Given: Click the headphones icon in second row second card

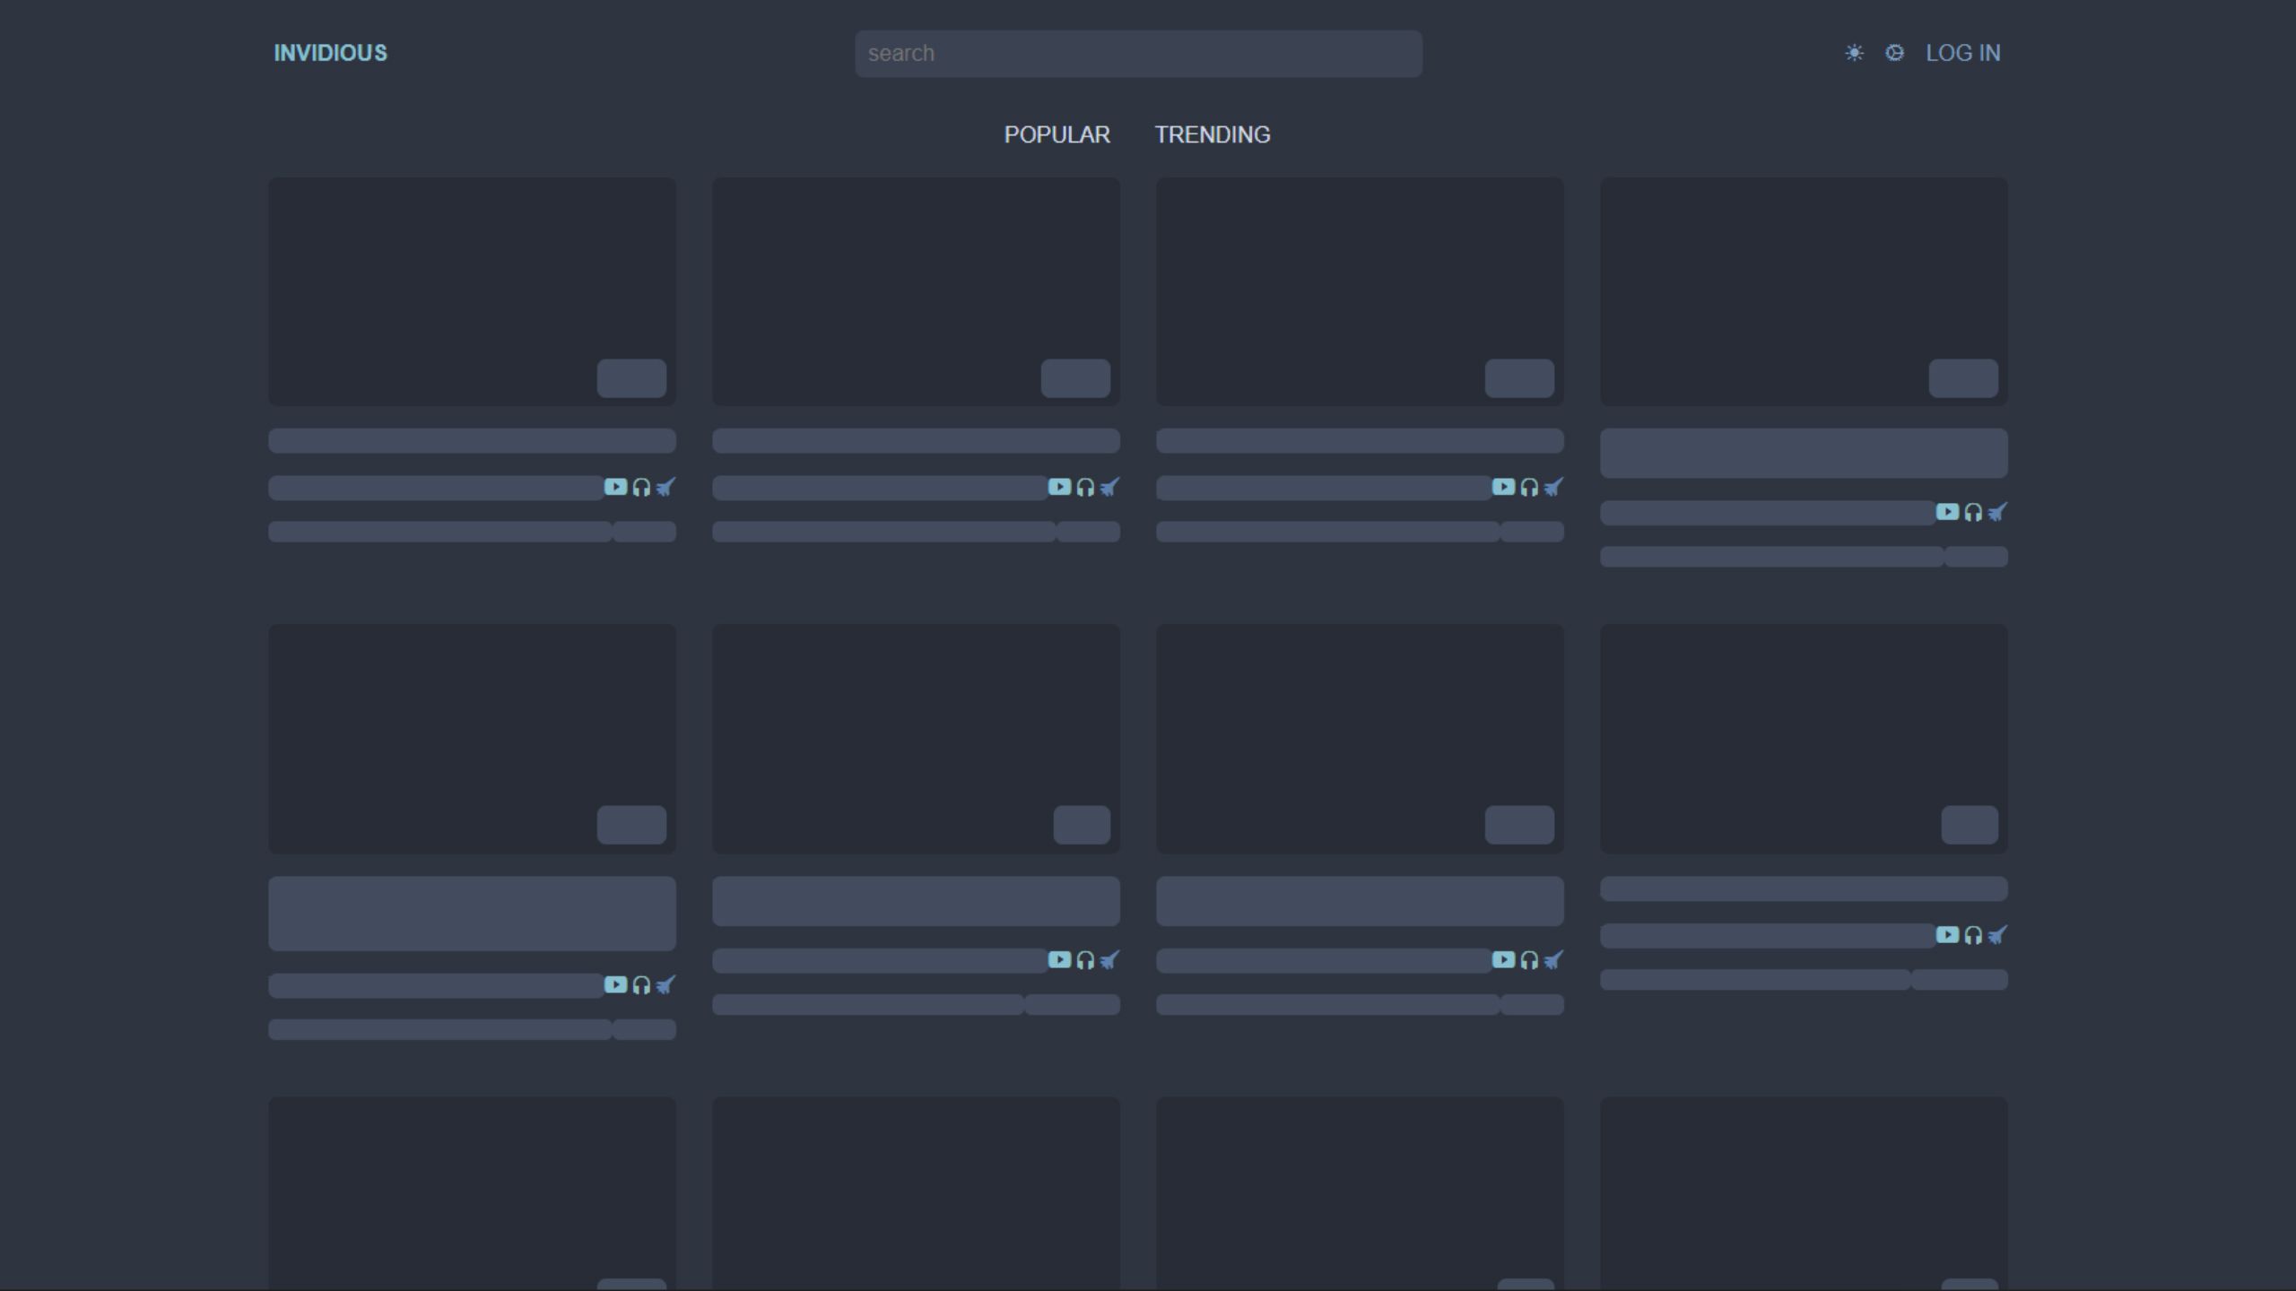Looking at the screenshot, I should [1085, 958].
